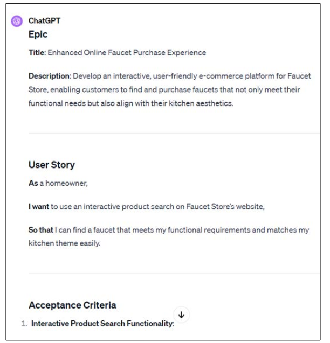Screen dimensions: 330x343
Task: Click the Interactive Product Search Functionality item
Action: (x=102, y=324)
